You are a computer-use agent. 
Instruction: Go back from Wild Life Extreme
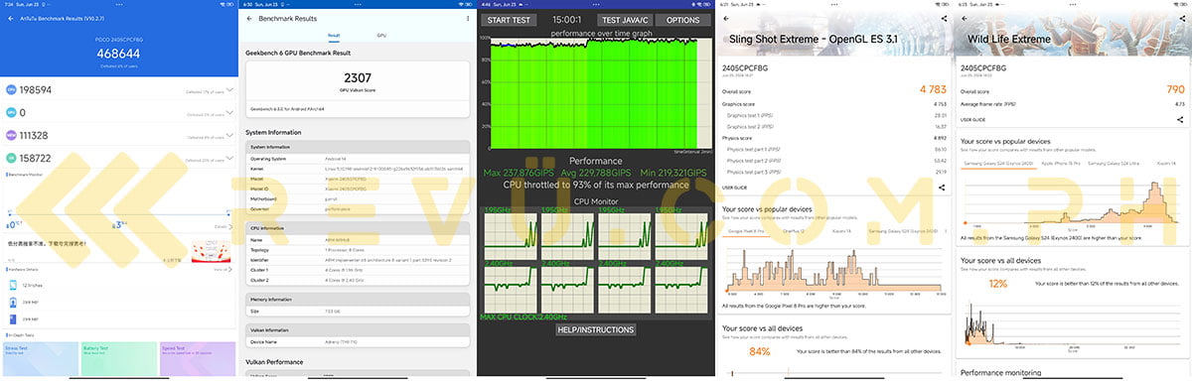click(964, 19)
